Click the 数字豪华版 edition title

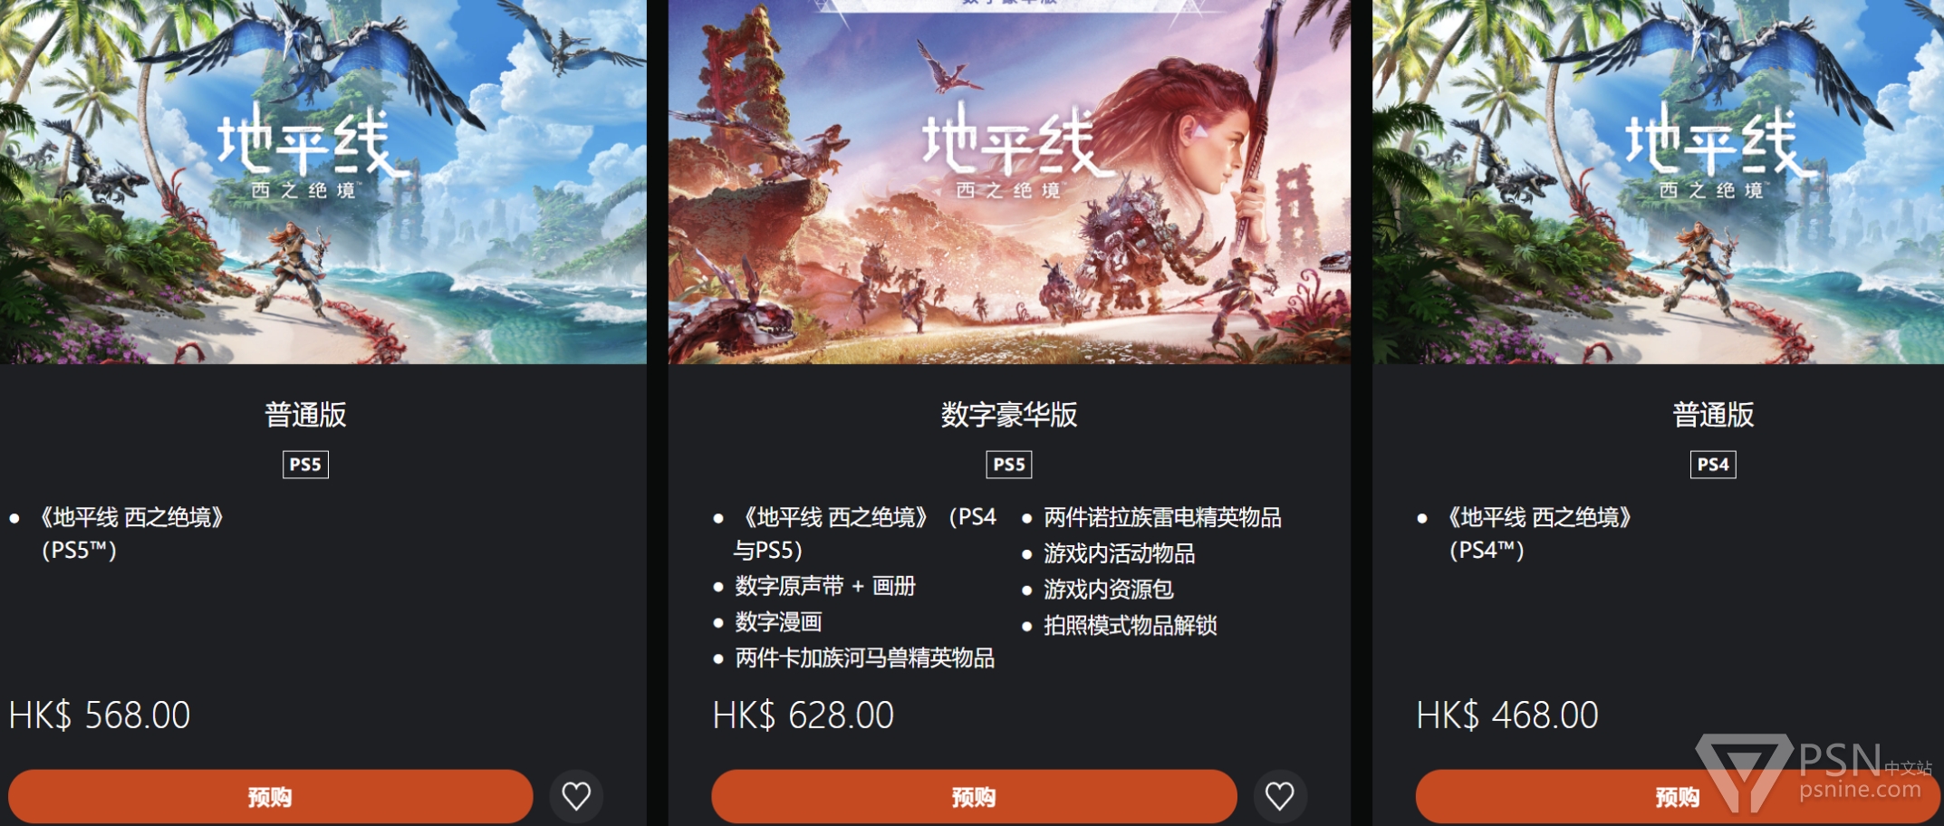point(1009,415)
